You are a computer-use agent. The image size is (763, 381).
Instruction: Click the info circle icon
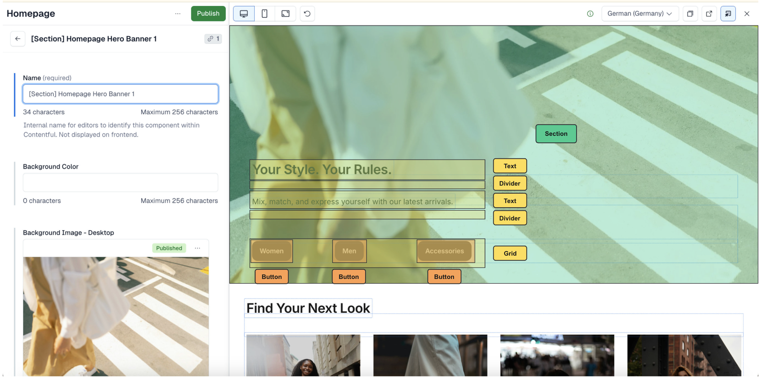(x=590, y=14)
